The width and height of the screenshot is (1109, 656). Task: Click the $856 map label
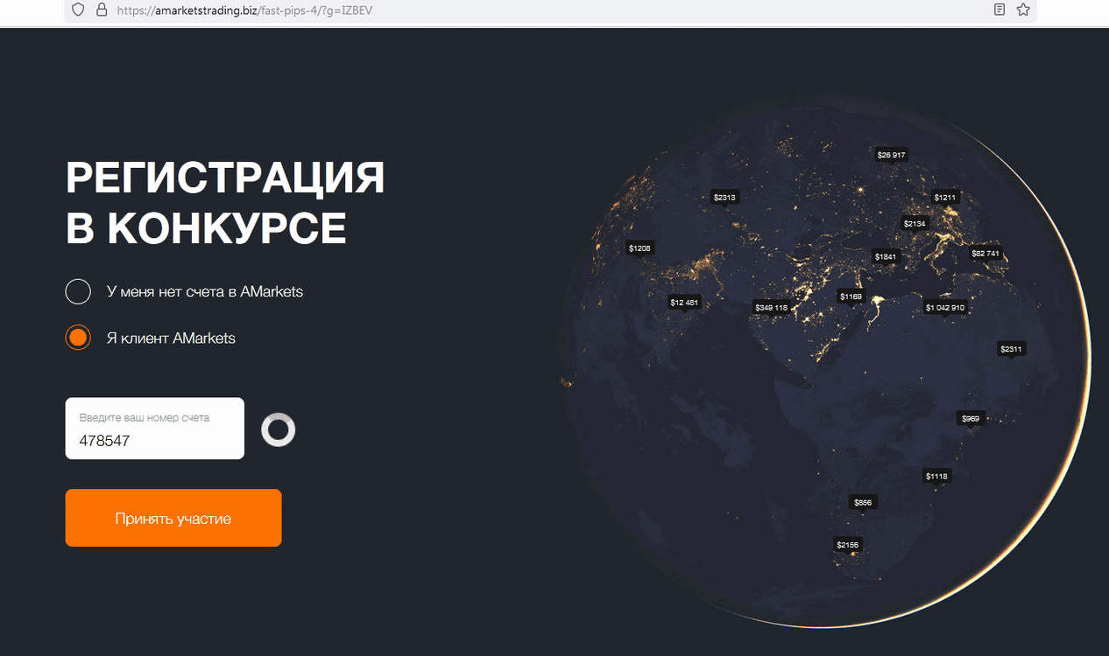click(863, 503)
